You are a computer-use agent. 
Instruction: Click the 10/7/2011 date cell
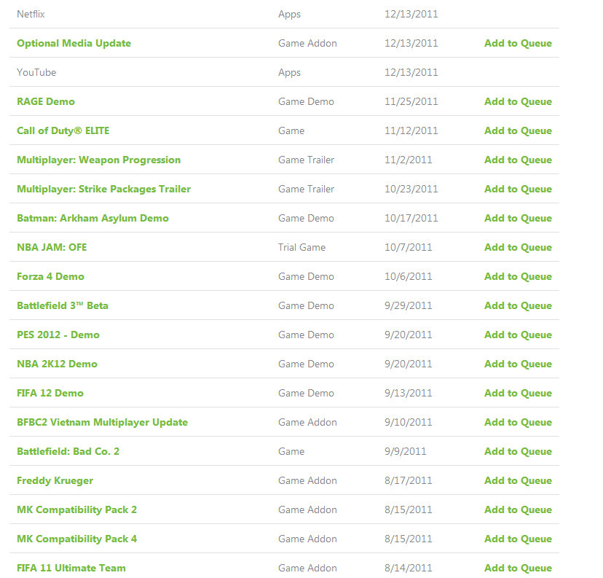click(409, 247)
